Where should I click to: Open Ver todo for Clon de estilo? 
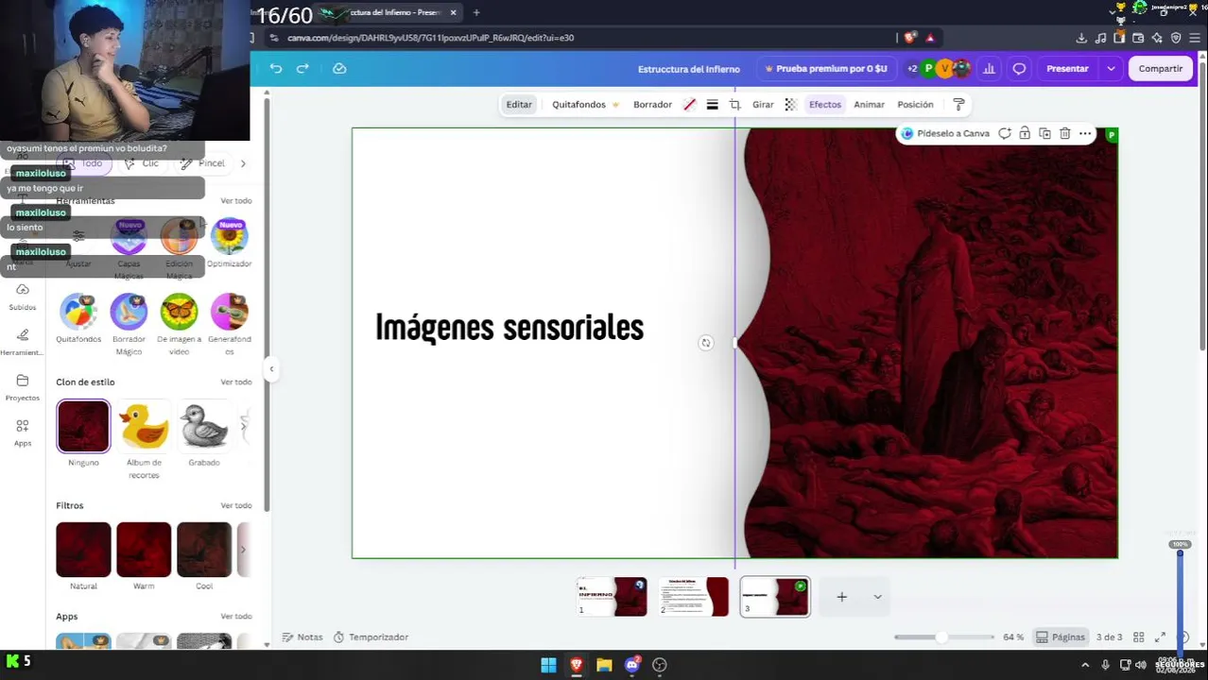pyautogui.click(x=236, y=382)
